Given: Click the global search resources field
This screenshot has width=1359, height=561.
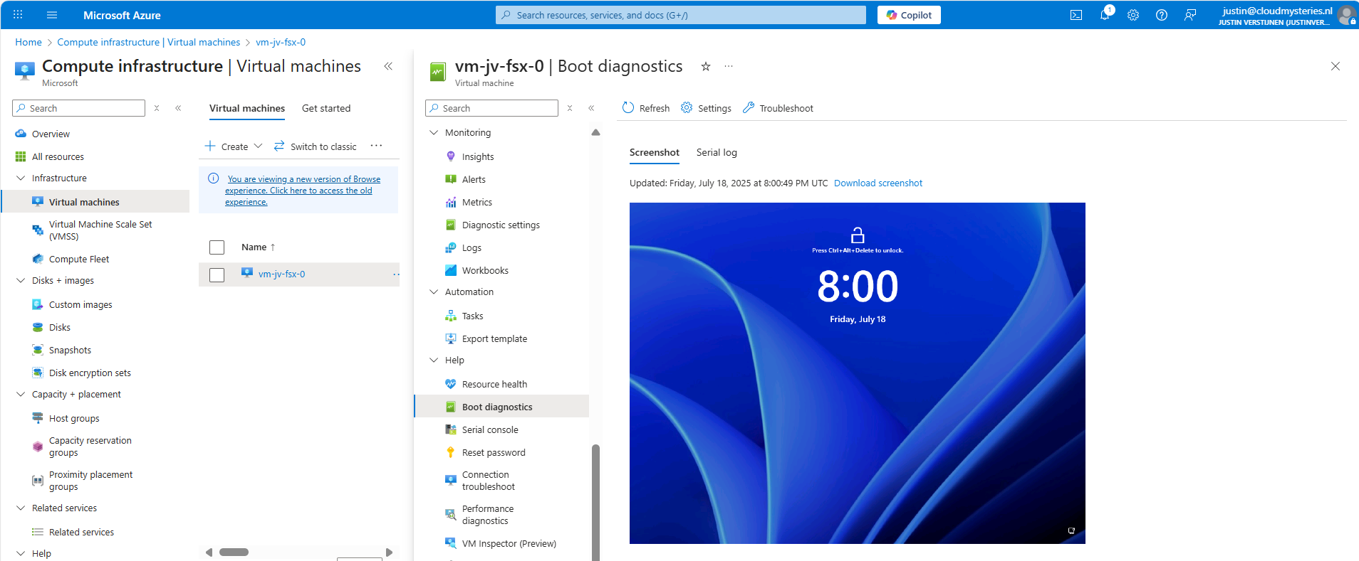Looking at the screenshot, I should (x=680, y=15).
